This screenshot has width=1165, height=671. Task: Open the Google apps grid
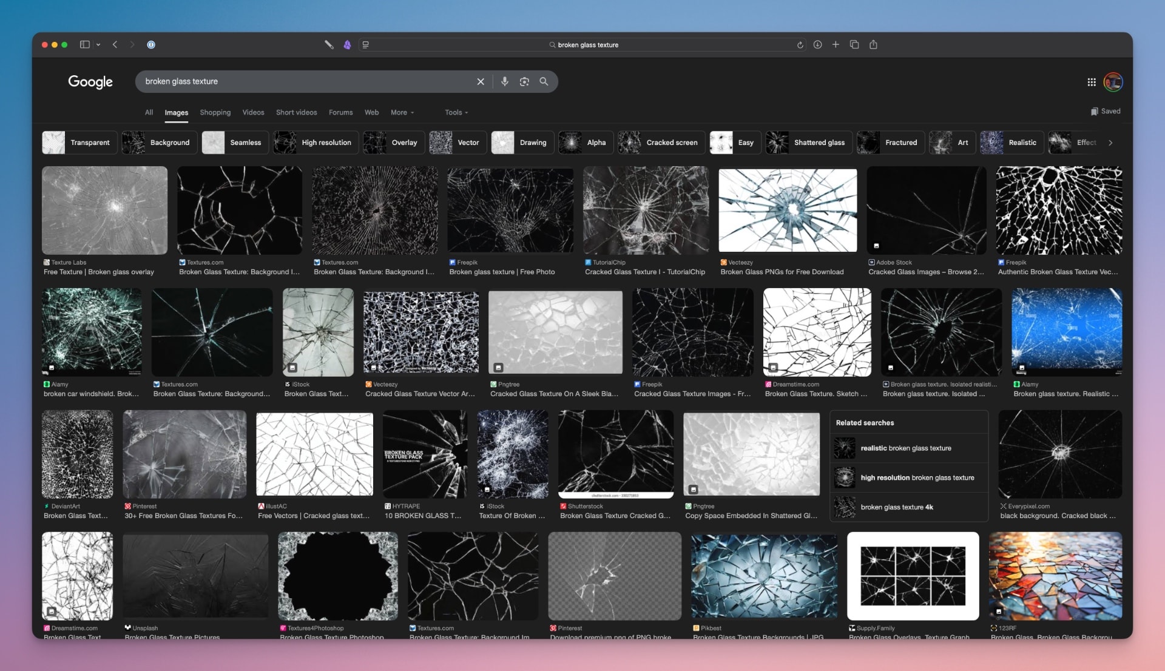[1091, 82]
